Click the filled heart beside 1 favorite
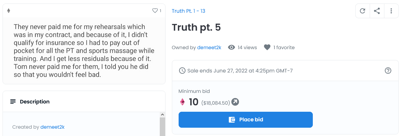The width and height of the screenshot is (401, 136). [267, 48]
